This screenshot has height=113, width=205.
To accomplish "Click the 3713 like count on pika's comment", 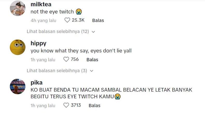I will [x=76, y=105].
